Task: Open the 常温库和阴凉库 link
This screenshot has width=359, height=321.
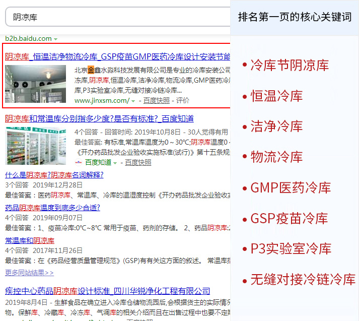Action: pyautogui.click(x=30, y=240)
